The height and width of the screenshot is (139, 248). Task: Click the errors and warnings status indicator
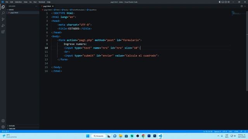pyautogui.click(x=5, y=131)
